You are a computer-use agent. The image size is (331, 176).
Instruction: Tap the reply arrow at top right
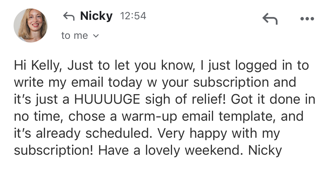coord(270,19)
